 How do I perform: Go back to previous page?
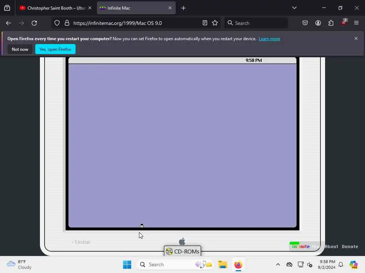tap(9, 23)
